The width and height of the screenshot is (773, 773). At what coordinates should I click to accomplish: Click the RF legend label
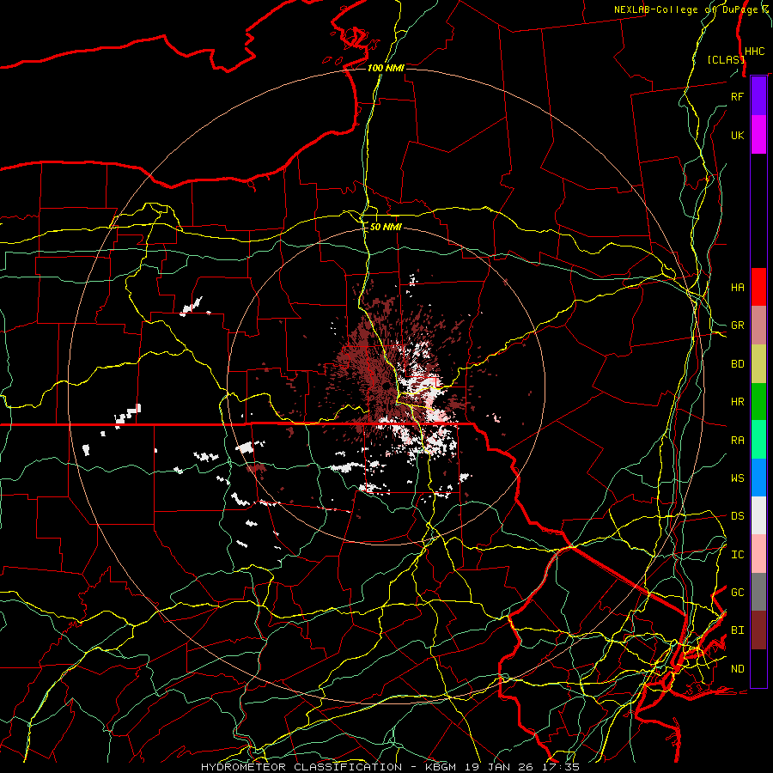click(737, 97)
